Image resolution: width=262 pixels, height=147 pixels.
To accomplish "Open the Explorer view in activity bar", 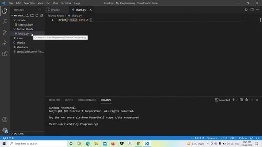I will click(5, 11).
